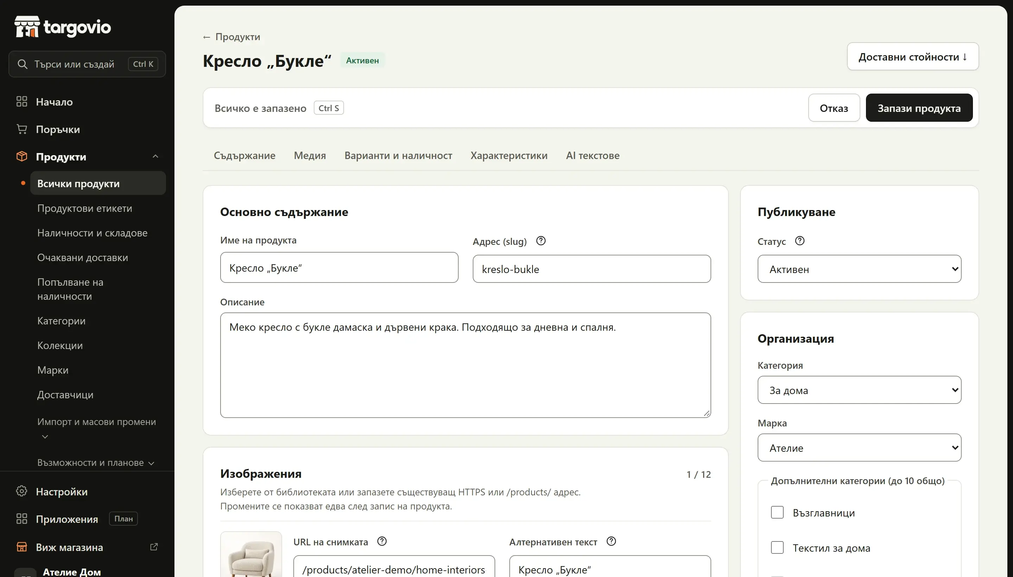Open Настройки
Image resolution: width=1013 pixels, height=577 pixels.
62,492
